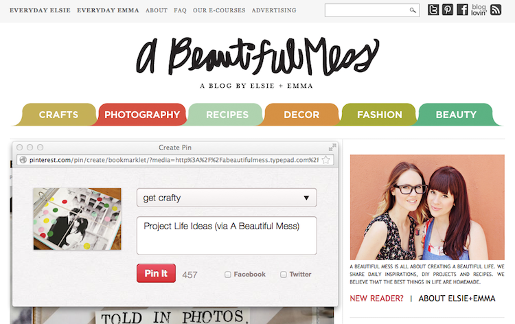The width and height of the screenshot is (515, 324).
Task: Open the Recipes tab
Action: coord(227,115)
